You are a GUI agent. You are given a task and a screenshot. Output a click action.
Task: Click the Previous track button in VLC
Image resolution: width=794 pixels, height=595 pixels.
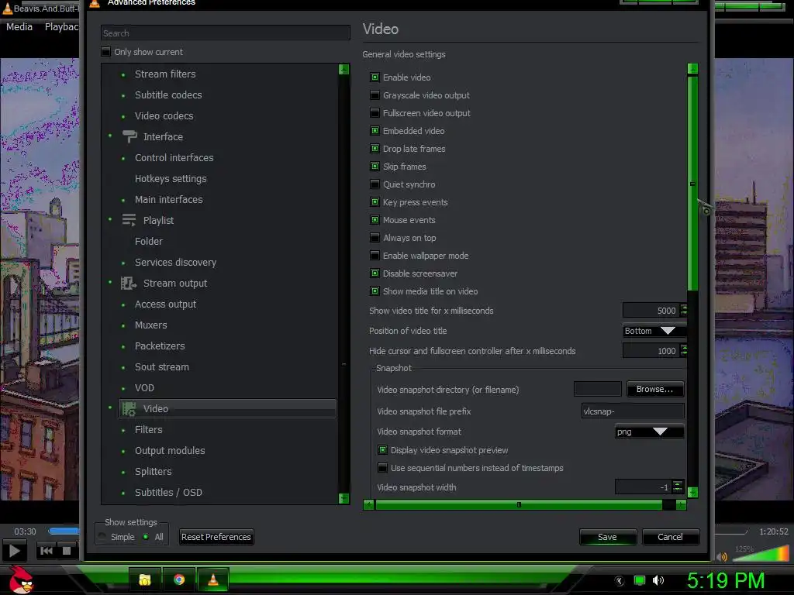tap(46, 551)
